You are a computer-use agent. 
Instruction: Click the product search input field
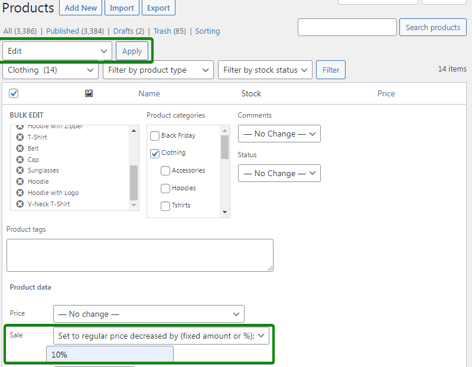click(347, 27)
